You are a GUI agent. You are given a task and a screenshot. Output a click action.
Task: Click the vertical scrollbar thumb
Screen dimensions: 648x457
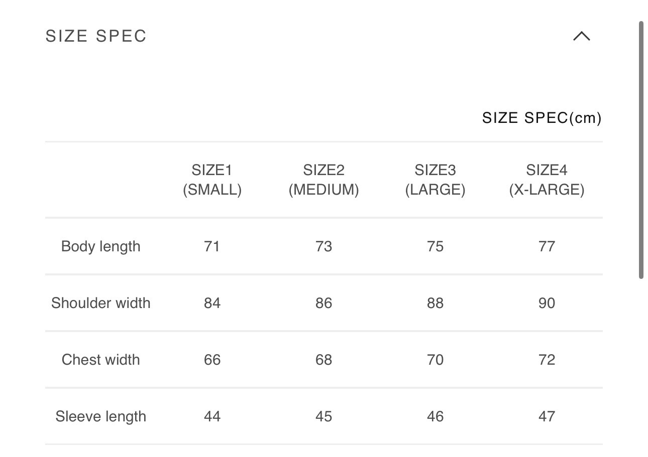click(641, 150)
